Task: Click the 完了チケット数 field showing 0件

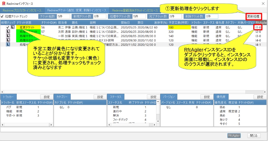Action: pos(175,16)
